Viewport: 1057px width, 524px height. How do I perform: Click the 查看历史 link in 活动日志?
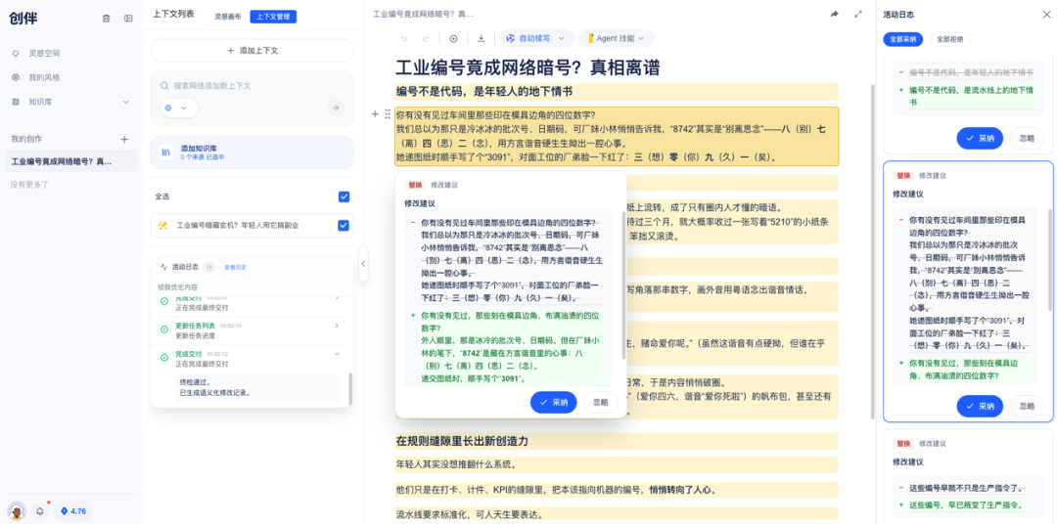236,266
